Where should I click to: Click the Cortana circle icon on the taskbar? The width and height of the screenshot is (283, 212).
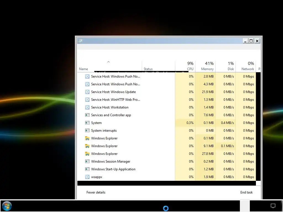pyautogui.click(x=166, y=208)
